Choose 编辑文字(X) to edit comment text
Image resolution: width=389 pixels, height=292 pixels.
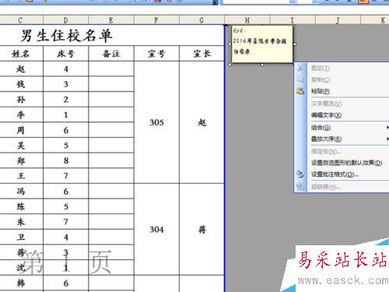click(x=326, y=115)
